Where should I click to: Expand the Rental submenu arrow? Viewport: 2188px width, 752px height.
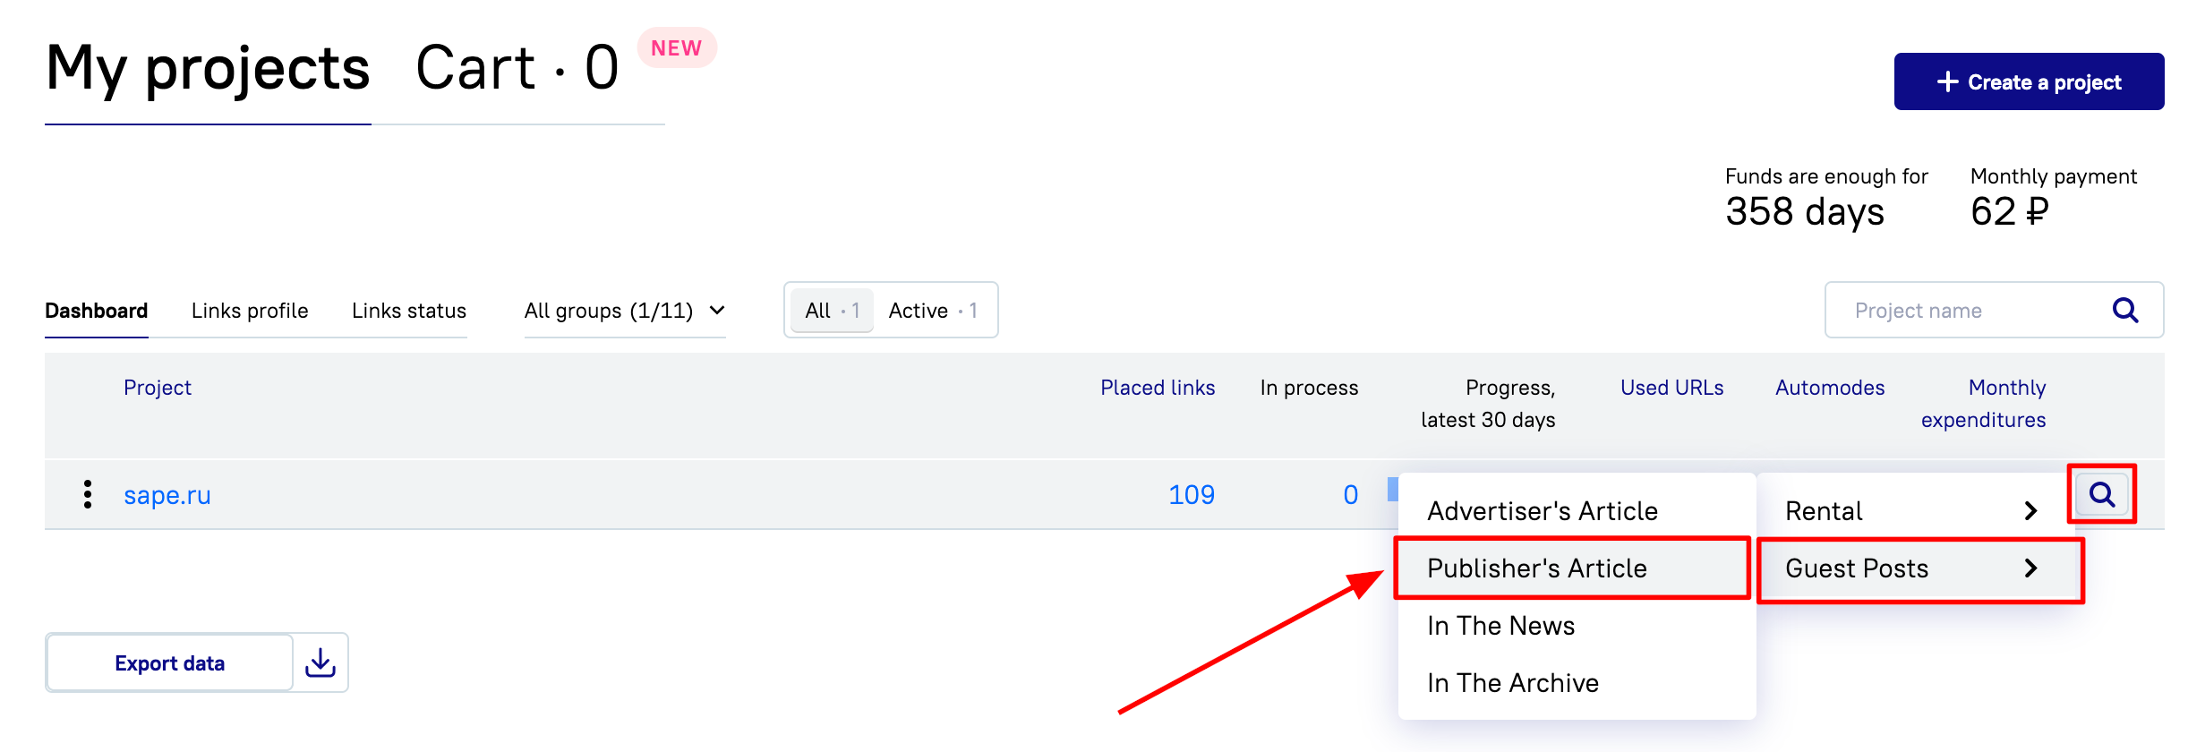2030,511
